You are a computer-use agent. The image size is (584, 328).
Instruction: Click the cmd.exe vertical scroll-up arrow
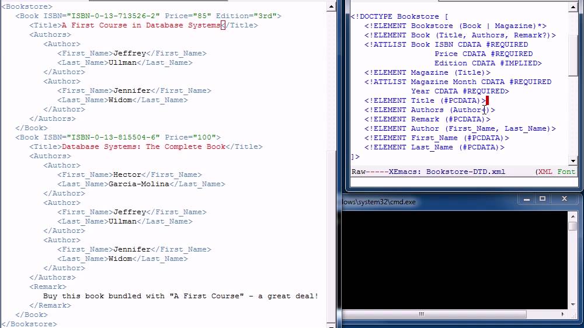pyautogui.click(x=573, y=216)
